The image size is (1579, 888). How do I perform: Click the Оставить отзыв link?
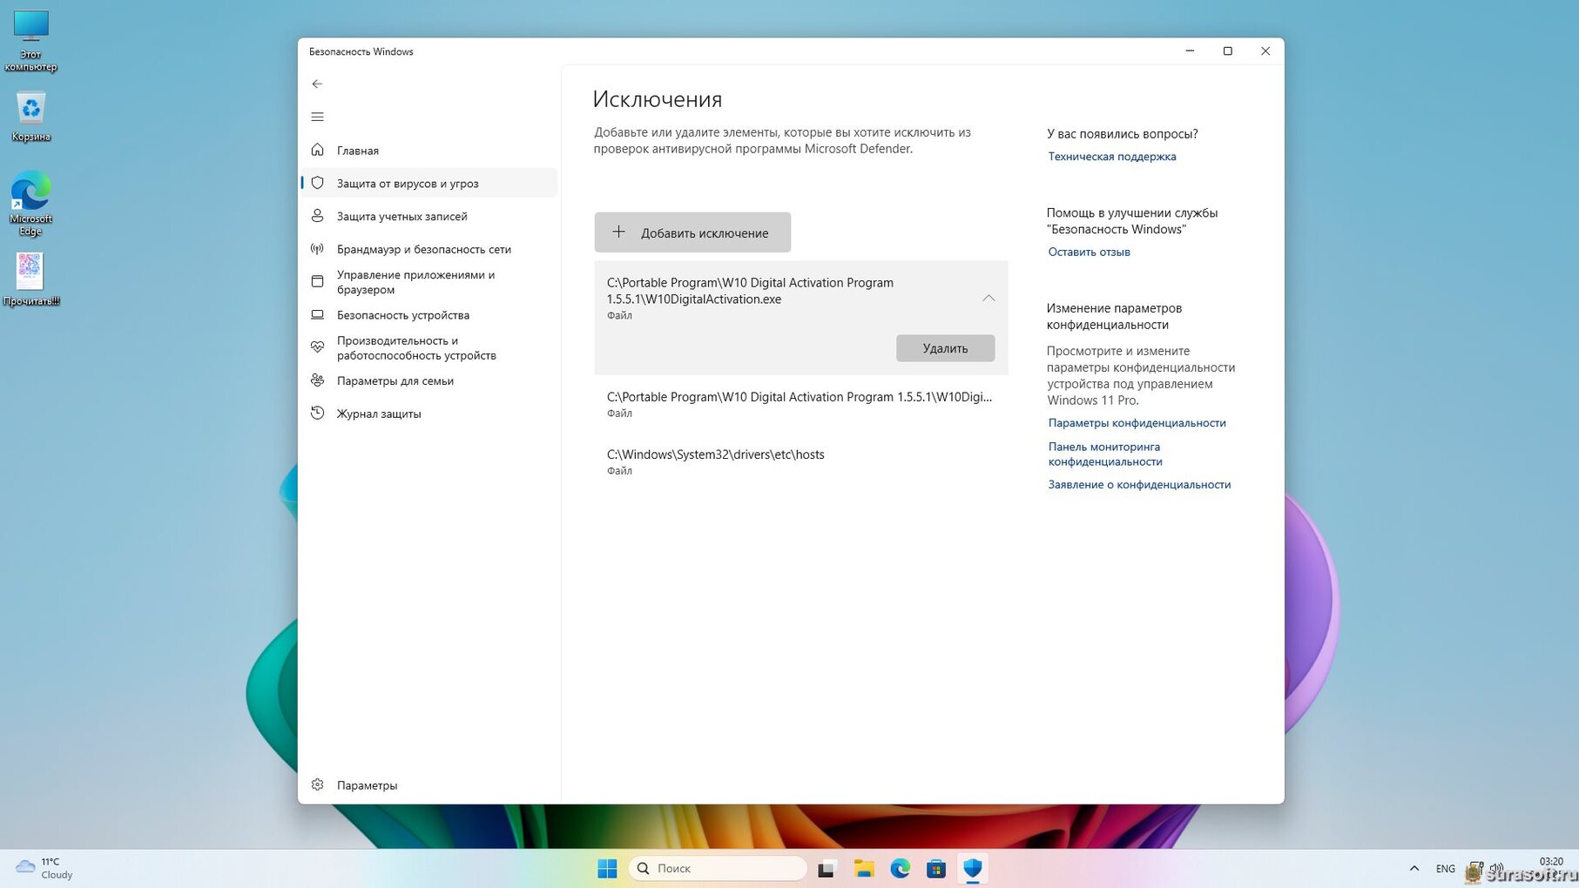click(1089, 252)
